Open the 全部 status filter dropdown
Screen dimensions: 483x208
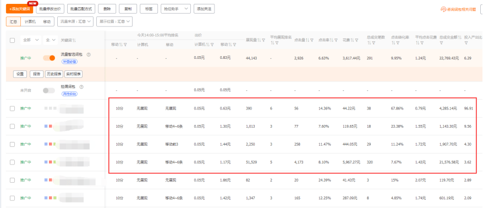click(31, 40)
